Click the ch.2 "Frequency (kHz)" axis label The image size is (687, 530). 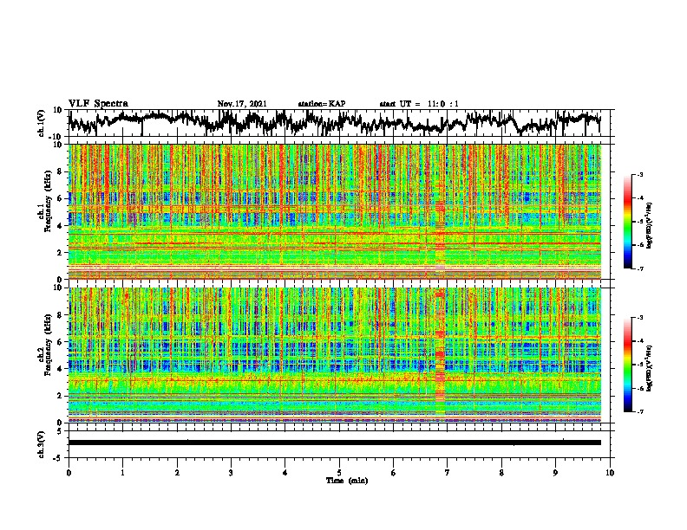point(48,345)
